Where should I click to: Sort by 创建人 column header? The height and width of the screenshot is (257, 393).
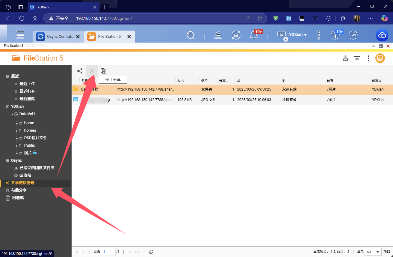[377, 81]
